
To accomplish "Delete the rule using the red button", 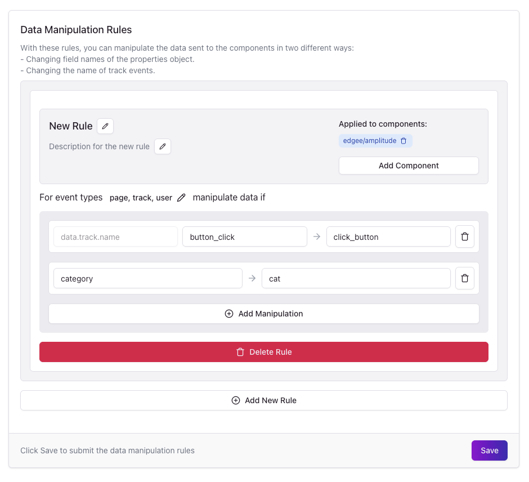I will point(264,352).
